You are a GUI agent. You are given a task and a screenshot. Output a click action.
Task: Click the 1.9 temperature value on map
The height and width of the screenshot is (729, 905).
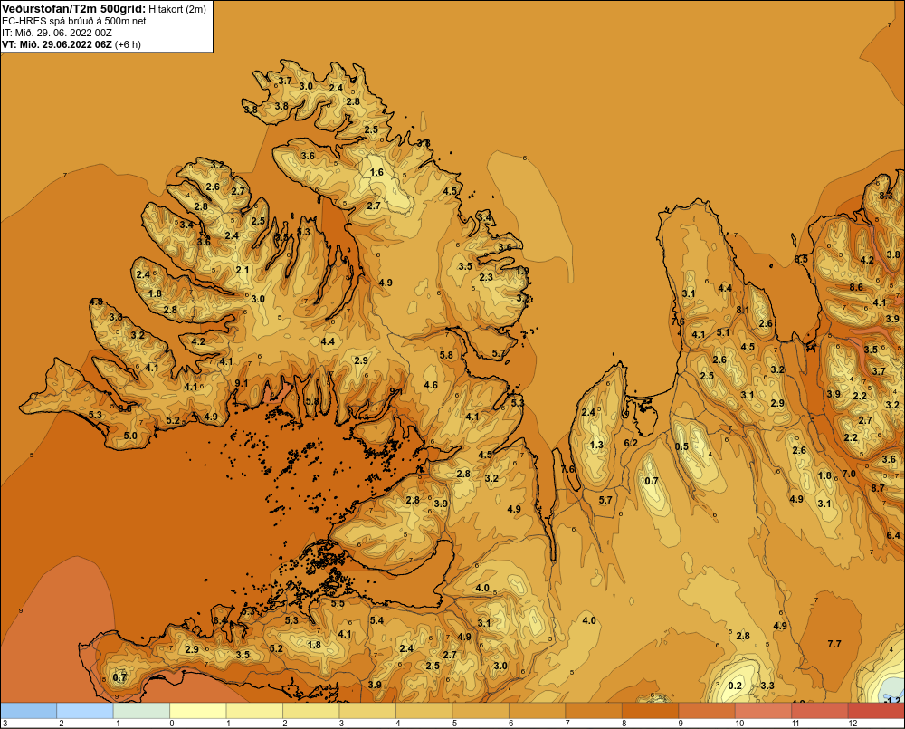tap(522, 271)
